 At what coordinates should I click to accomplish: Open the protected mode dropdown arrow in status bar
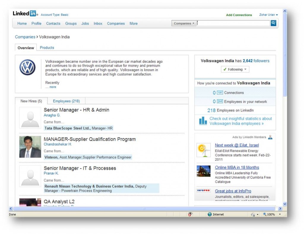(257, 214)
